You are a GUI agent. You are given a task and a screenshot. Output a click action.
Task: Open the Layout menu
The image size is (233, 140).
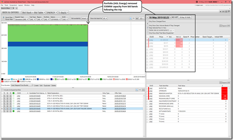click(x=20, y=5)
